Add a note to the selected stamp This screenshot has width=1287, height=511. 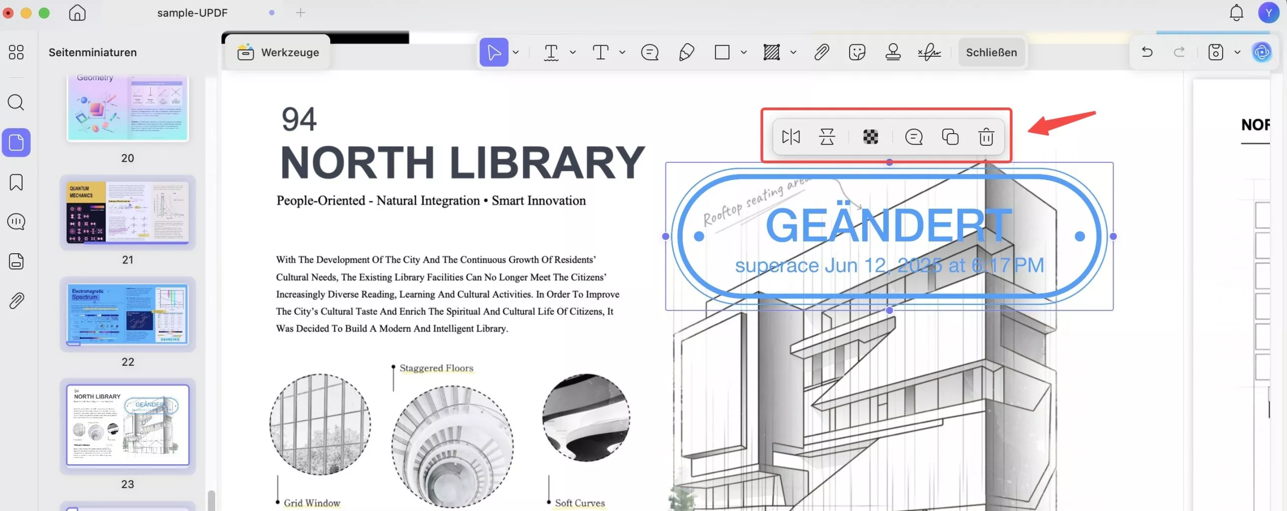point(913,137)
